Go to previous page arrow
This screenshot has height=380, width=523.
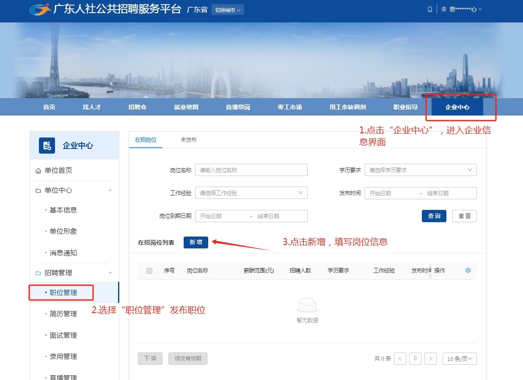click(x=400, y=359)
